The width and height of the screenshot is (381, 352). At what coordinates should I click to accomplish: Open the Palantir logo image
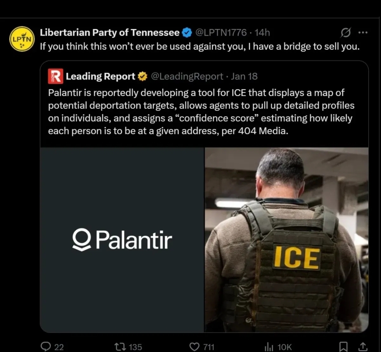122,240
